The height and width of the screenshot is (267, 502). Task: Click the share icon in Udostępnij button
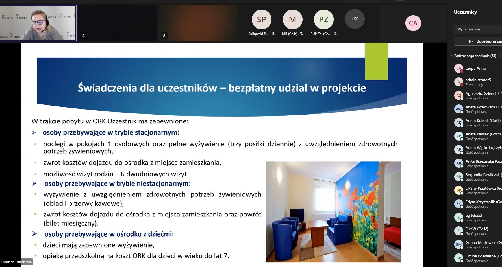(x=471, y=41)
